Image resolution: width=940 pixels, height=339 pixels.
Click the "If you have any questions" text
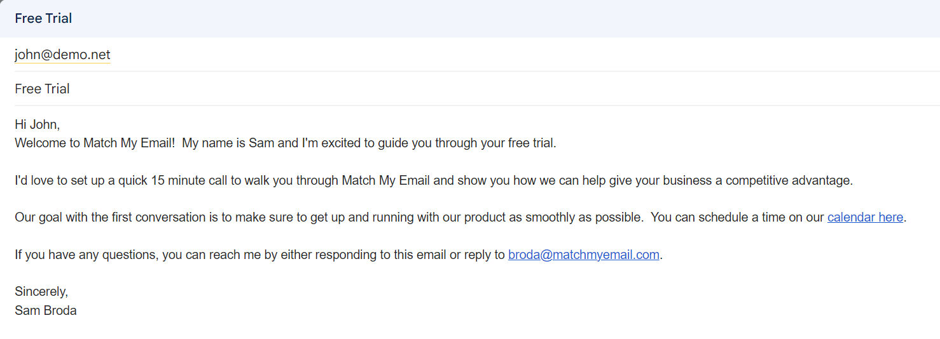(x=85, y=255)
